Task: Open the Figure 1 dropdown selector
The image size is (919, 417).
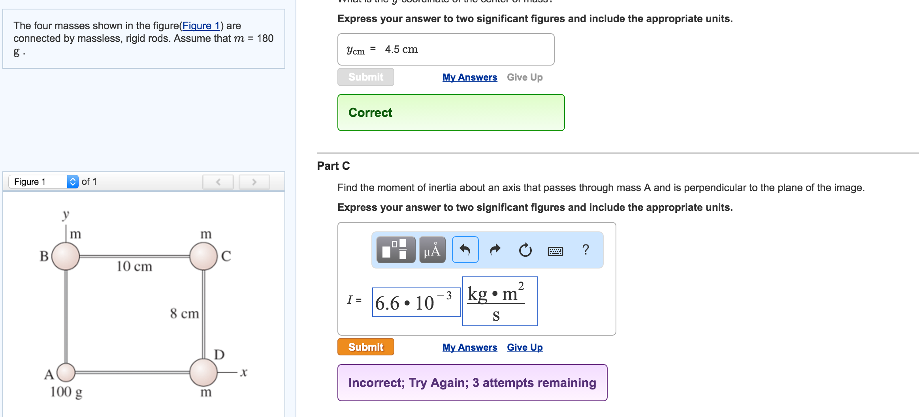Action: pyautogui.click(x=43, y=182)
